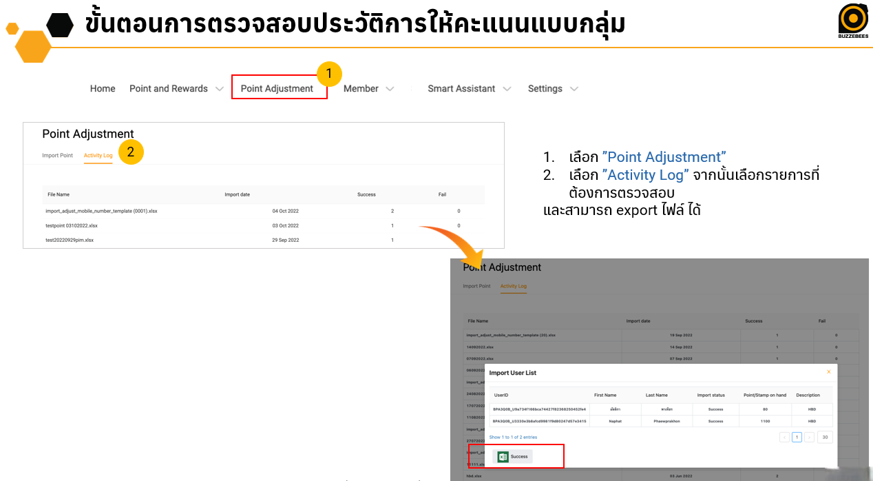Click the yellow step badge numbered 1

pyautogui.click(x=328, y=72)
